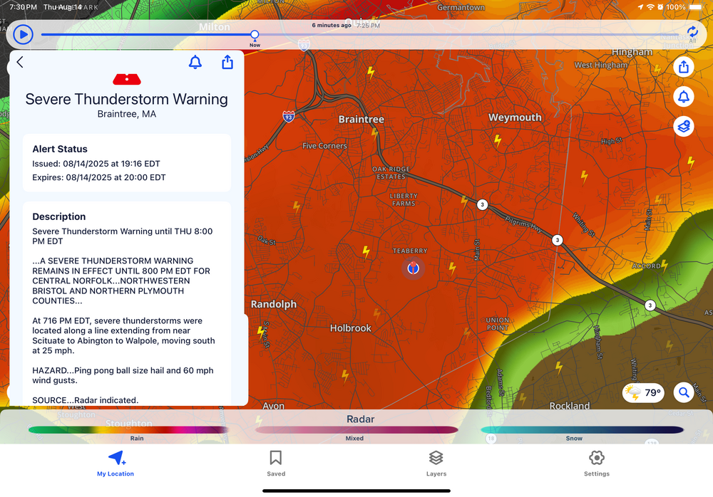Screen dimensions: 713x497
Task: Tap the Weymouth town label on the map
Action: [x=515, y=117]
